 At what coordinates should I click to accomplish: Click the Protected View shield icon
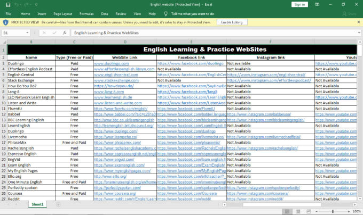(6, 22)
